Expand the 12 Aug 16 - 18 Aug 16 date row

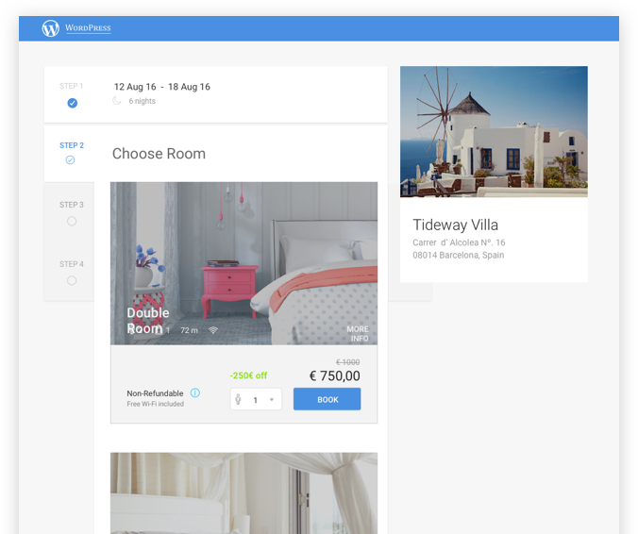click(162, 87)
